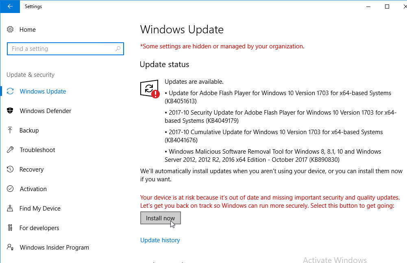Open Backup using the upload arrow icon
The width and height of the screenshot is (407, 263).
click(x=11, y=130)
